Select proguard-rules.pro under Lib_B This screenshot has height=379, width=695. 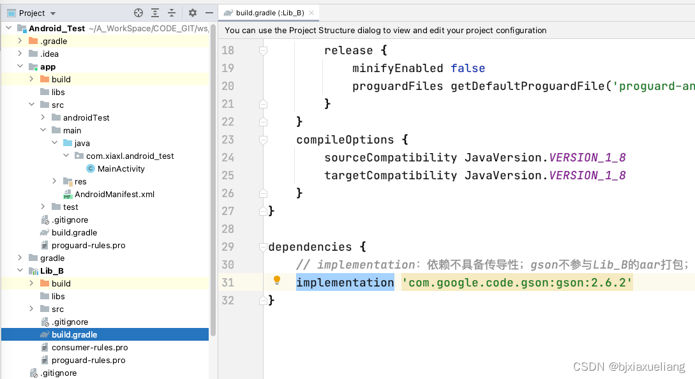[88, 360]
